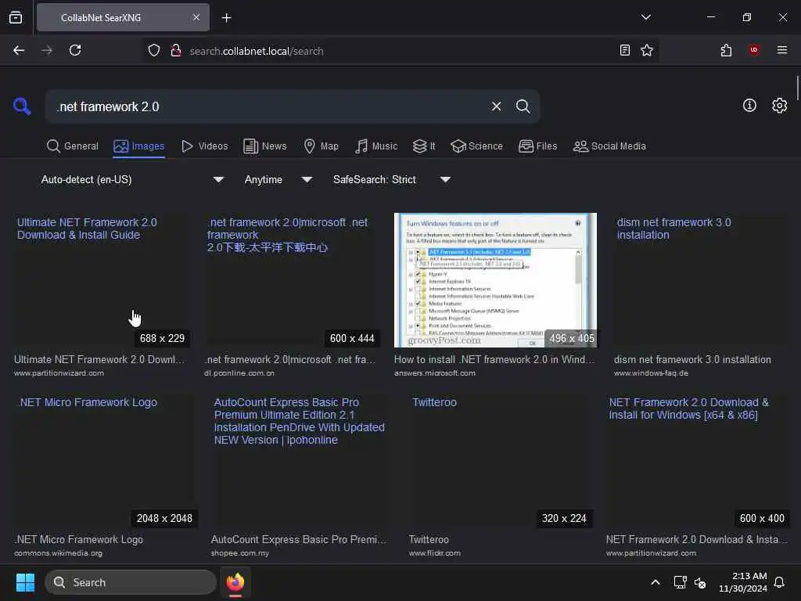Click in the search query input field
Viewport: 801px width, 601px height.
coord(268,106)
